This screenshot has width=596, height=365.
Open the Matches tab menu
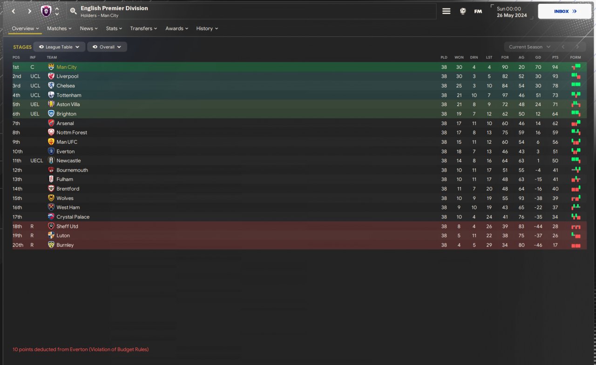[x=59, y=28]
